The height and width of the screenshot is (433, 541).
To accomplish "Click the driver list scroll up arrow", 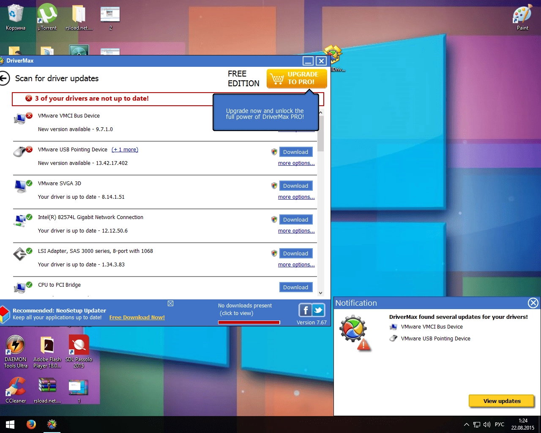I will click(x=321, y=112).
